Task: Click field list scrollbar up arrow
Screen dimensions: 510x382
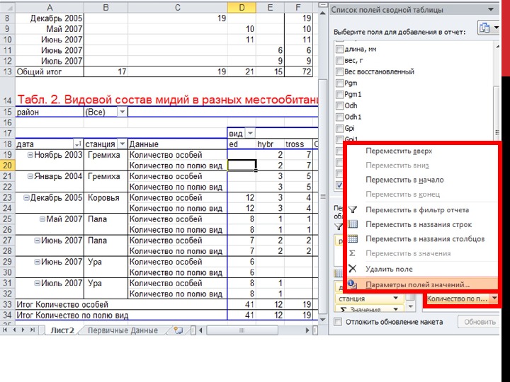Action: pyautogui.click(x=497, y=47)
